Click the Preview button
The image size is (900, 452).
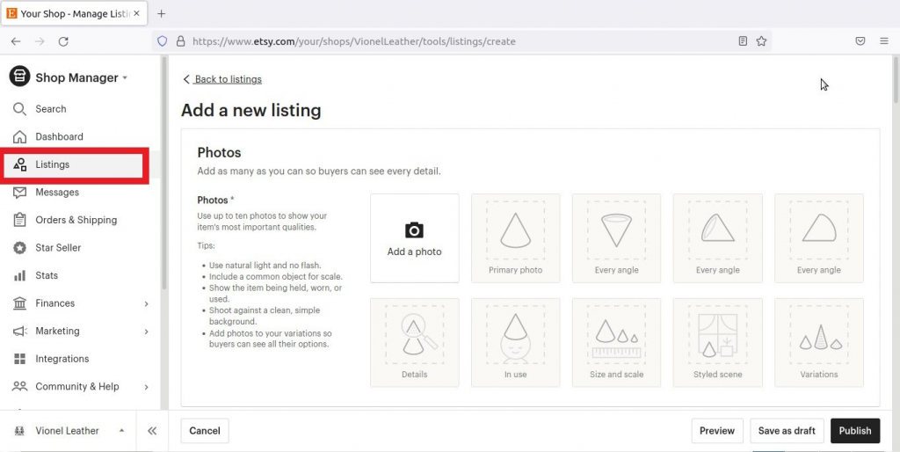coord(717,431)
